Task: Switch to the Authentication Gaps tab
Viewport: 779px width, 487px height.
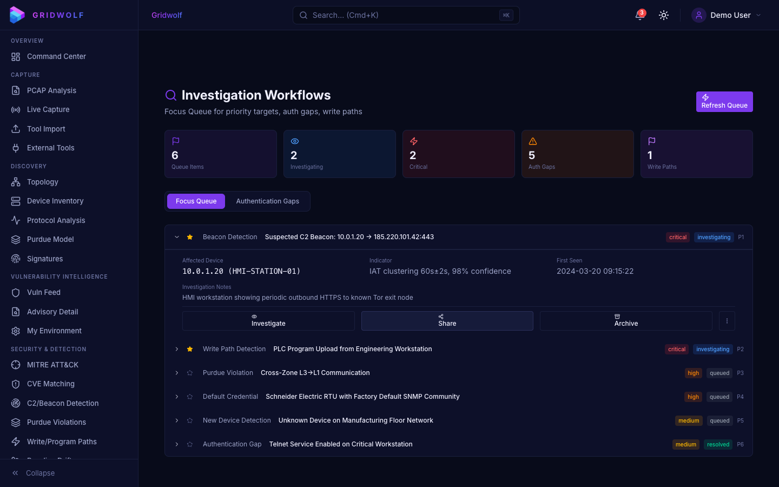Action: (267, 201)
